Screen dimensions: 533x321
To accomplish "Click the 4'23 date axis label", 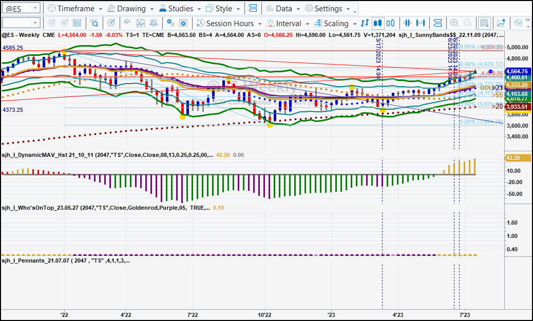I will (398, 315).
